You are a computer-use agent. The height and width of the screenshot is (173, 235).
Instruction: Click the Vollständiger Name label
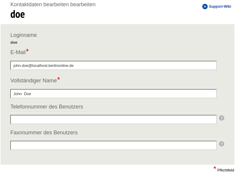coord(34,81)
